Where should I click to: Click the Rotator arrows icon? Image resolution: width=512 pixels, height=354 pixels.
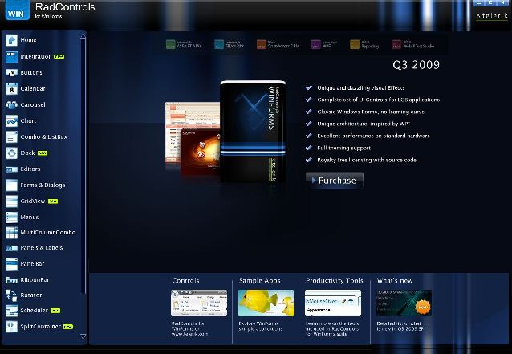11,295
